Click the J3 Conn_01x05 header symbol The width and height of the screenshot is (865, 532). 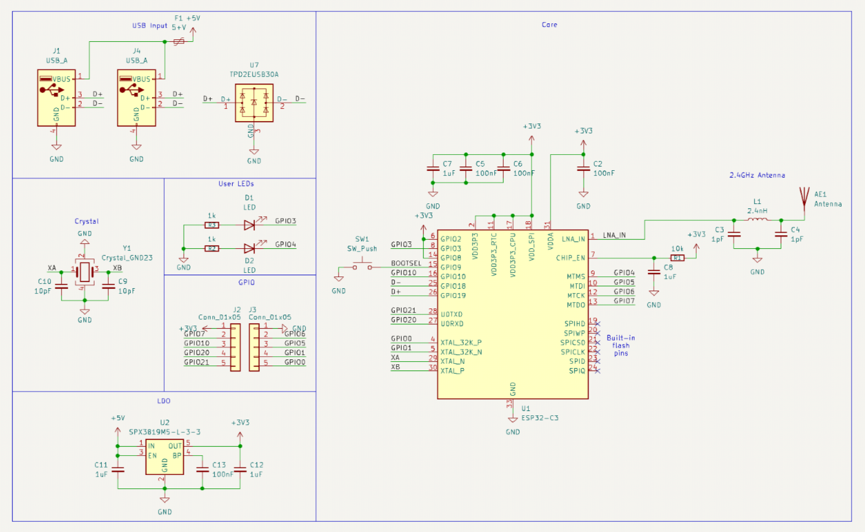pyautogui.click(x=254, y=348)
